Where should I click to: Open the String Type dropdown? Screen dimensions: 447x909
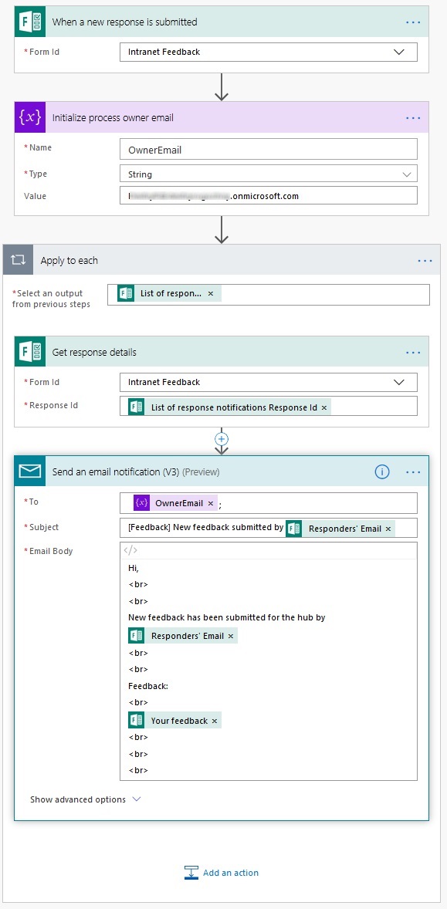(x=269, y=174)
